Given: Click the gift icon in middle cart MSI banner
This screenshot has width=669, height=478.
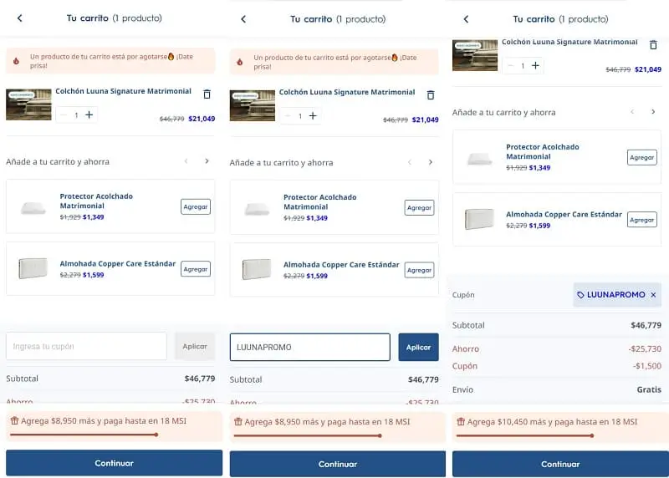Looking at the screenshot, I should pyautogui.click(x=238, y=422).
